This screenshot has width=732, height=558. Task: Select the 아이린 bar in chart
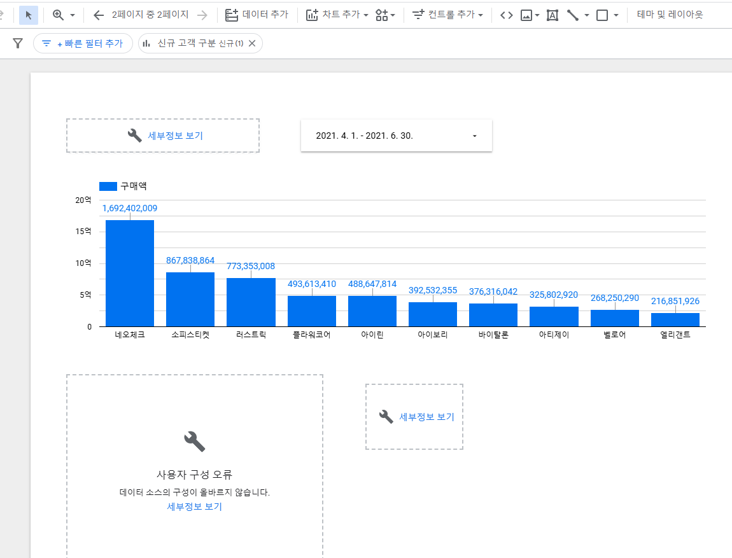pyautogui.click(x=372, y=311)
